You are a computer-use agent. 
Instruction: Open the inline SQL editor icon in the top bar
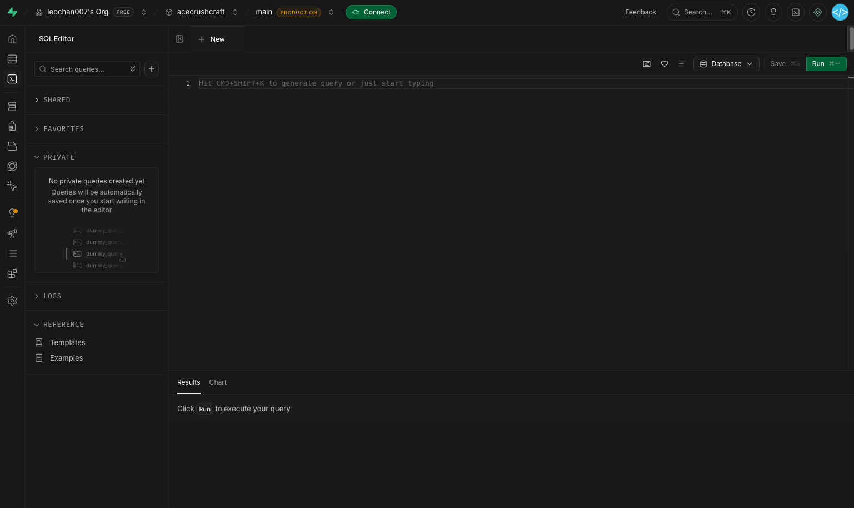(796, 12)
